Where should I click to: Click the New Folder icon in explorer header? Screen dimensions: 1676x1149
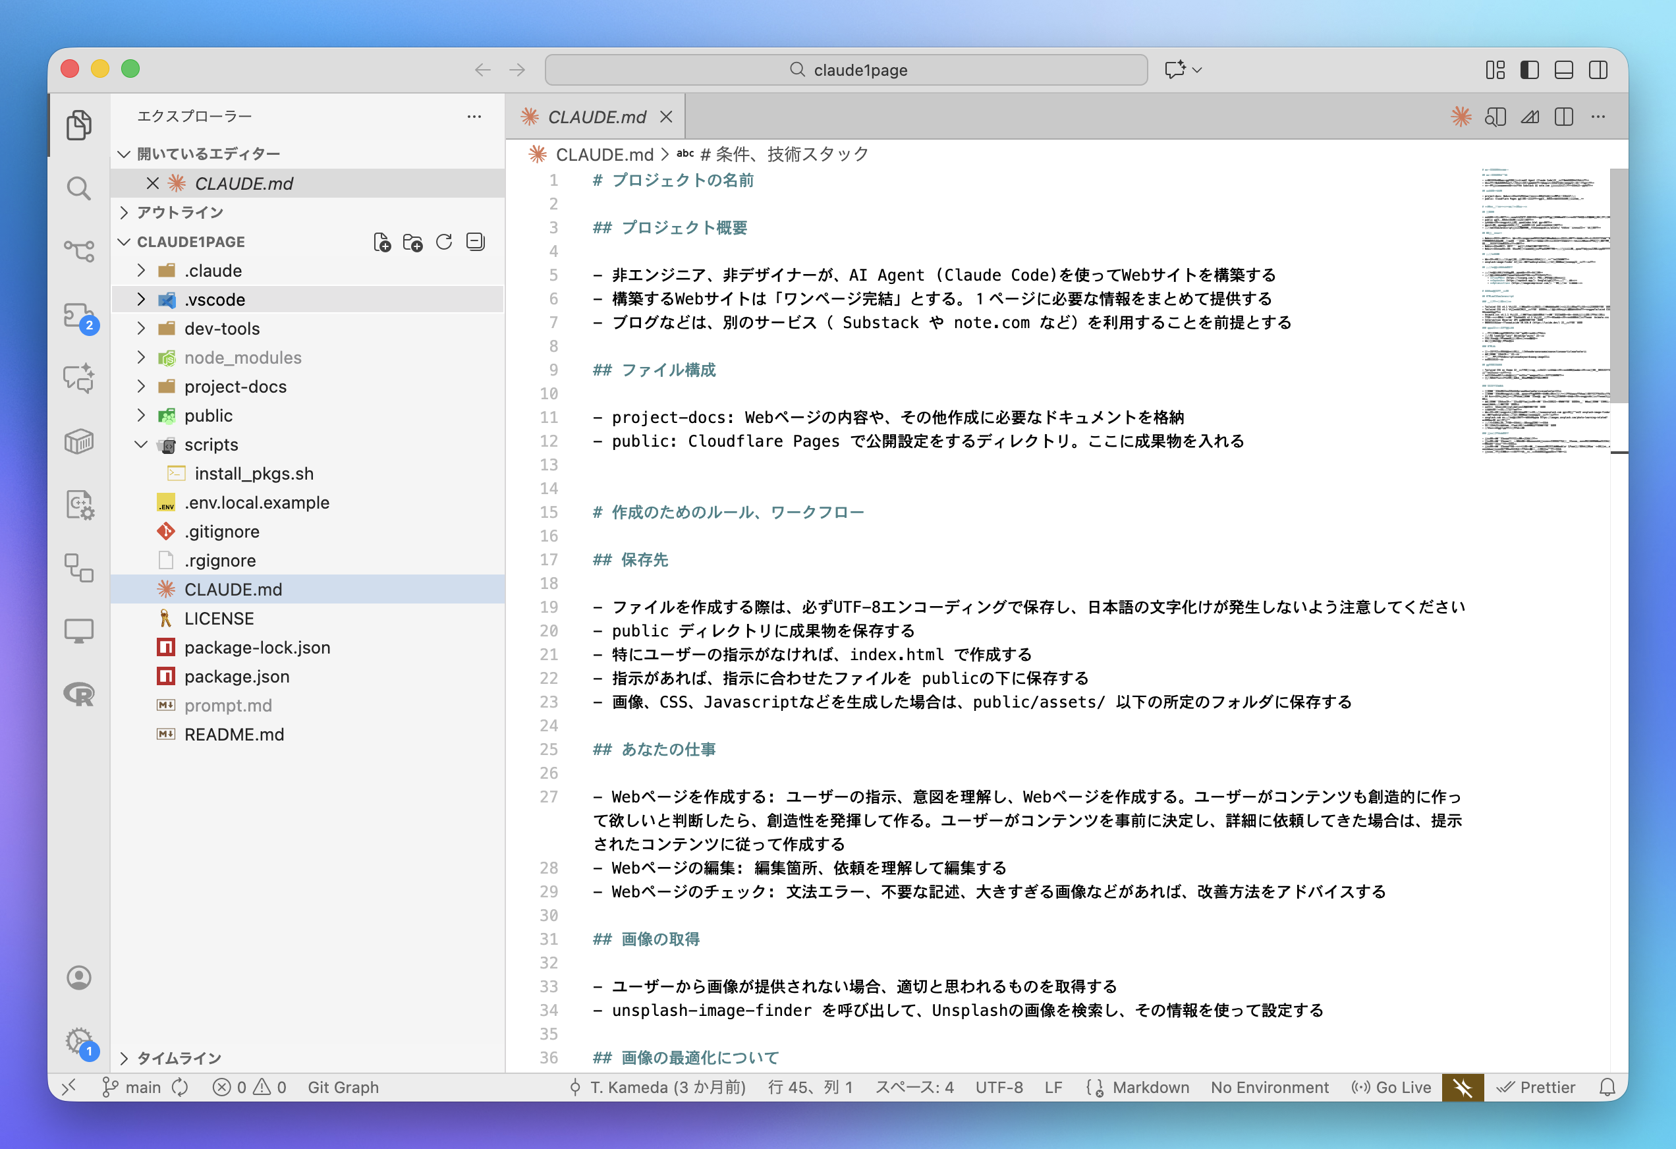(x=413, y=242)
